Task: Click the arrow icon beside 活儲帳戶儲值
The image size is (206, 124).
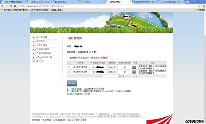Action: click(34, 49)
